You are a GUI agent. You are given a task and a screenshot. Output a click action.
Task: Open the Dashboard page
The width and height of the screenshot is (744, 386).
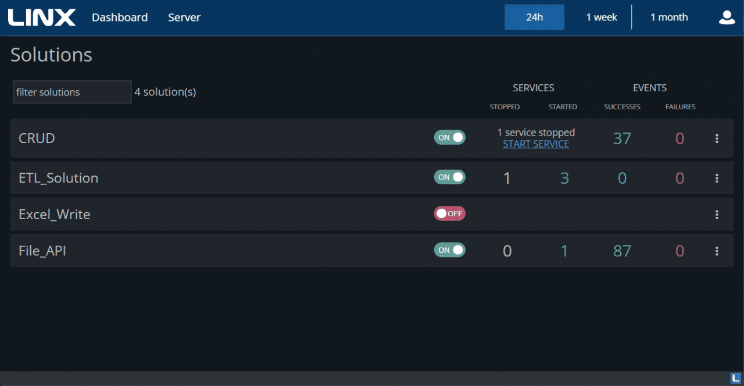coord(120,17)
